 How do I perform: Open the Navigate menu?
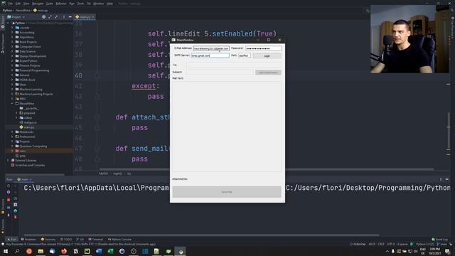tap(38, 4)
